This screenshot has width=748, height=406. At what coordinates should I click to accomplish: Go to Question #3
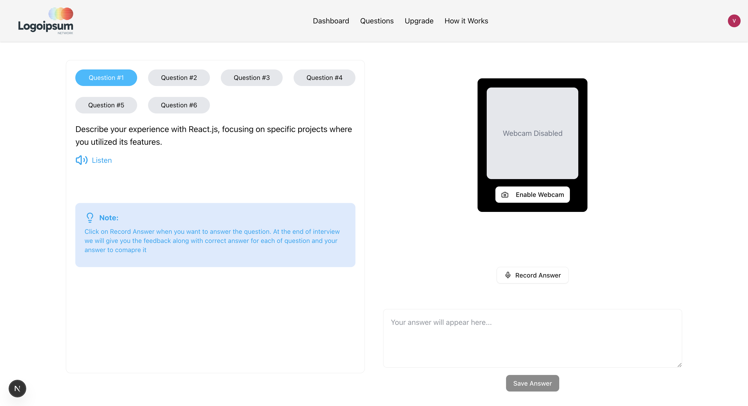pyautogui.click(x=252, y=78)
